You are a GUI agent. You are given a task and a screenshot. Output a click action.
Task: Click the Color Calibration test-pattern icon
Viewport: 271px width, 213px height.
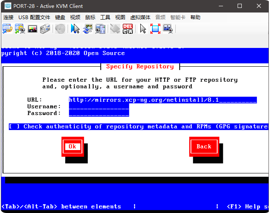(x=33, y=29)
